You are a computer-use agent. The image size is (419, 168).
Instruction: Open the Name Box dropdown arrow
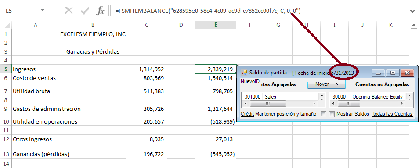pyautogui.click(x=43, y=11)
